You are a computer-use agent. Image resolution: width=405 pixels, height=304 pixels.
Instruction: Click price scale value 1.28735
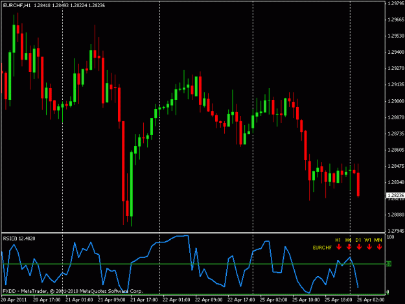click(x=396, y=134)
